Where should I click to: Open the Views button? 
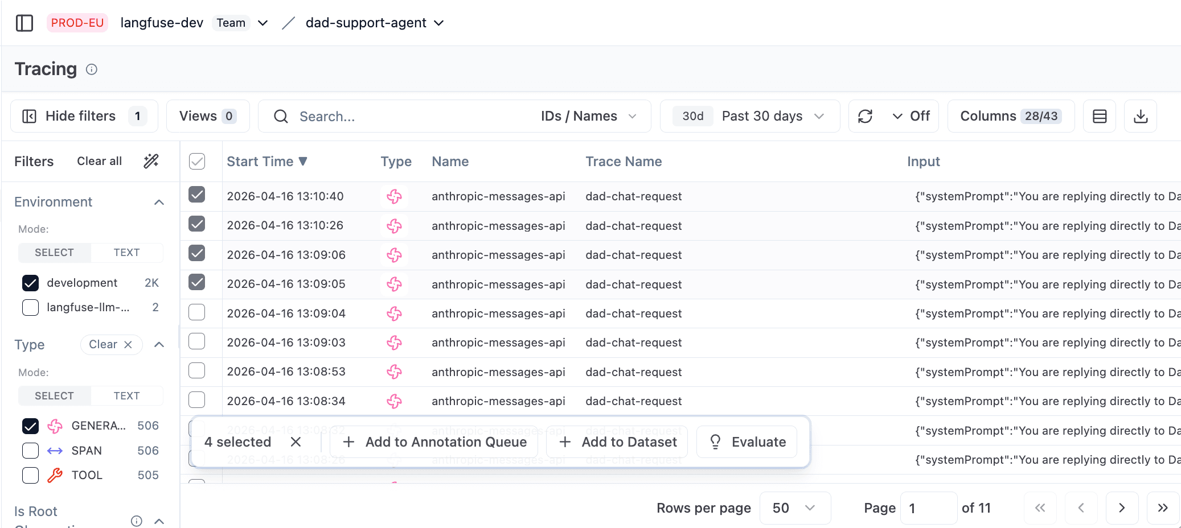click(208, 116)
